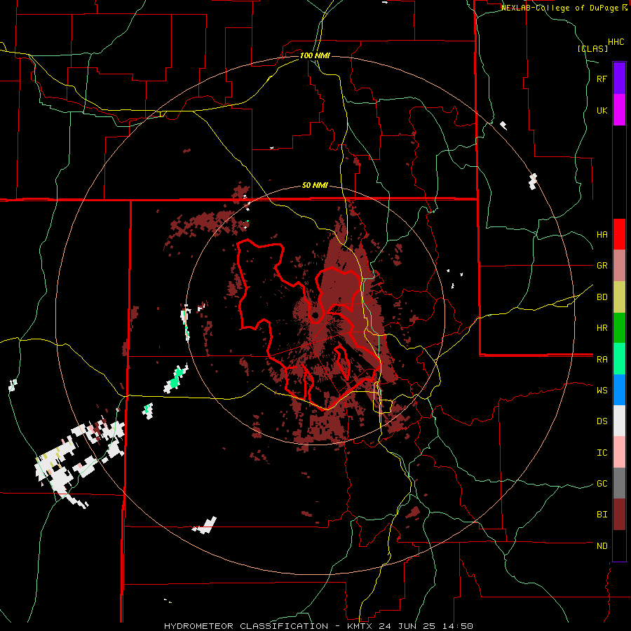This screenshot has height=631, width=631.
Task: Click the IC legend label
Action: pyautogui.click(x=602, y=453)
